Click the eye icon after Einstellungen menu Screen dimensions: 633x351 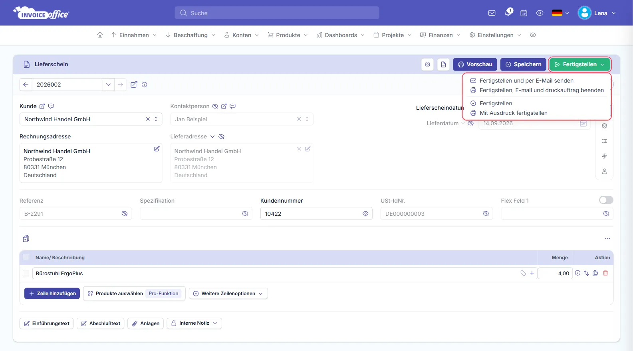coord(533,35)
